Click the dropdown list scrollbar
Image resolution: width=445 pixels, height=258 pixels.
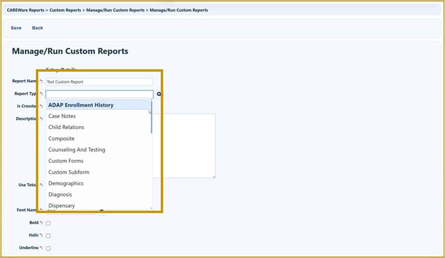[152, 117]
